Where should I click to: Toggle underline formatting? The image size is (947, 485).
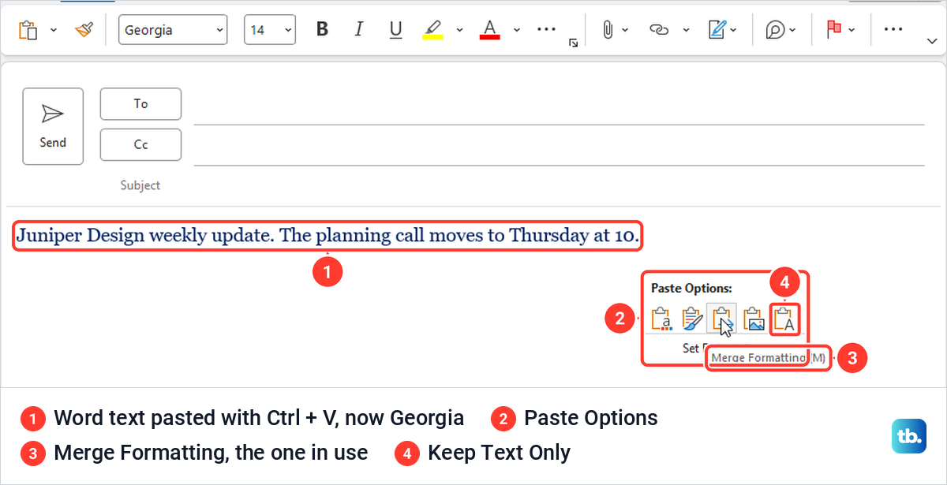(x=396, y=30)
